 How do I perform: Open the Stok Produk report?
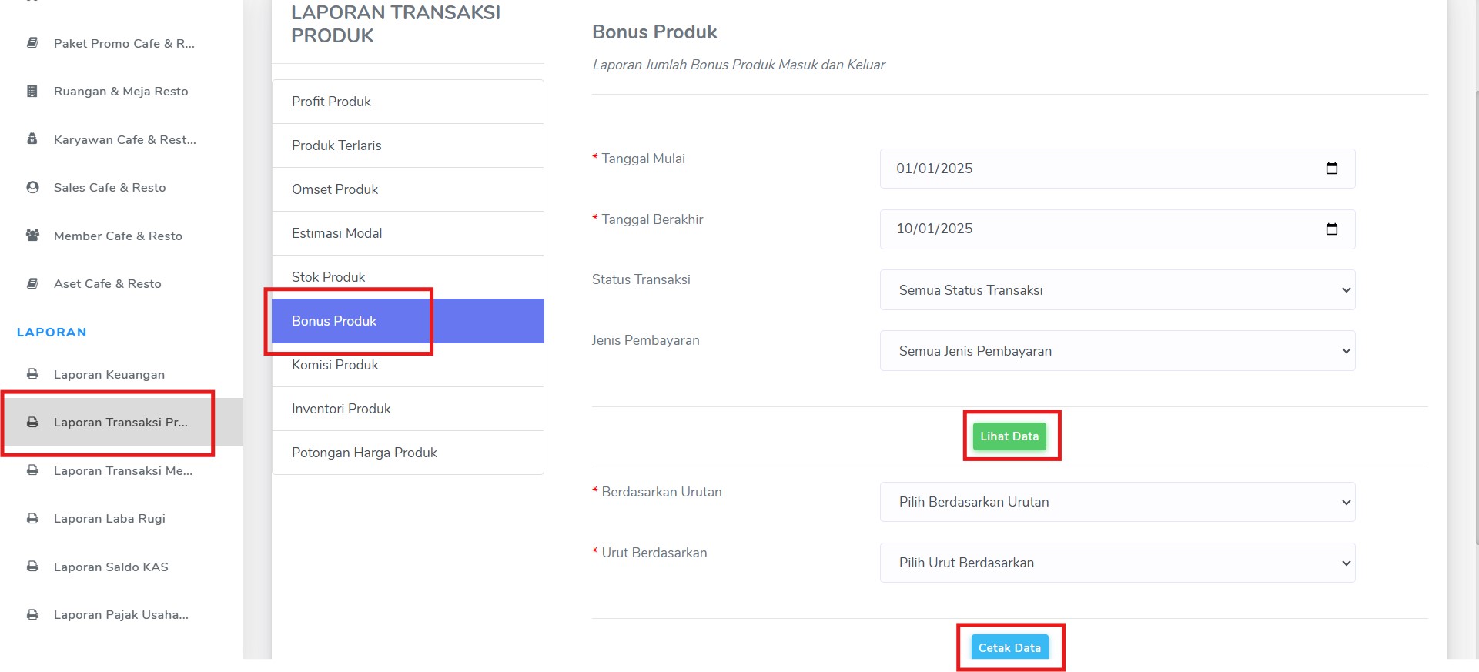pos(408,277)
